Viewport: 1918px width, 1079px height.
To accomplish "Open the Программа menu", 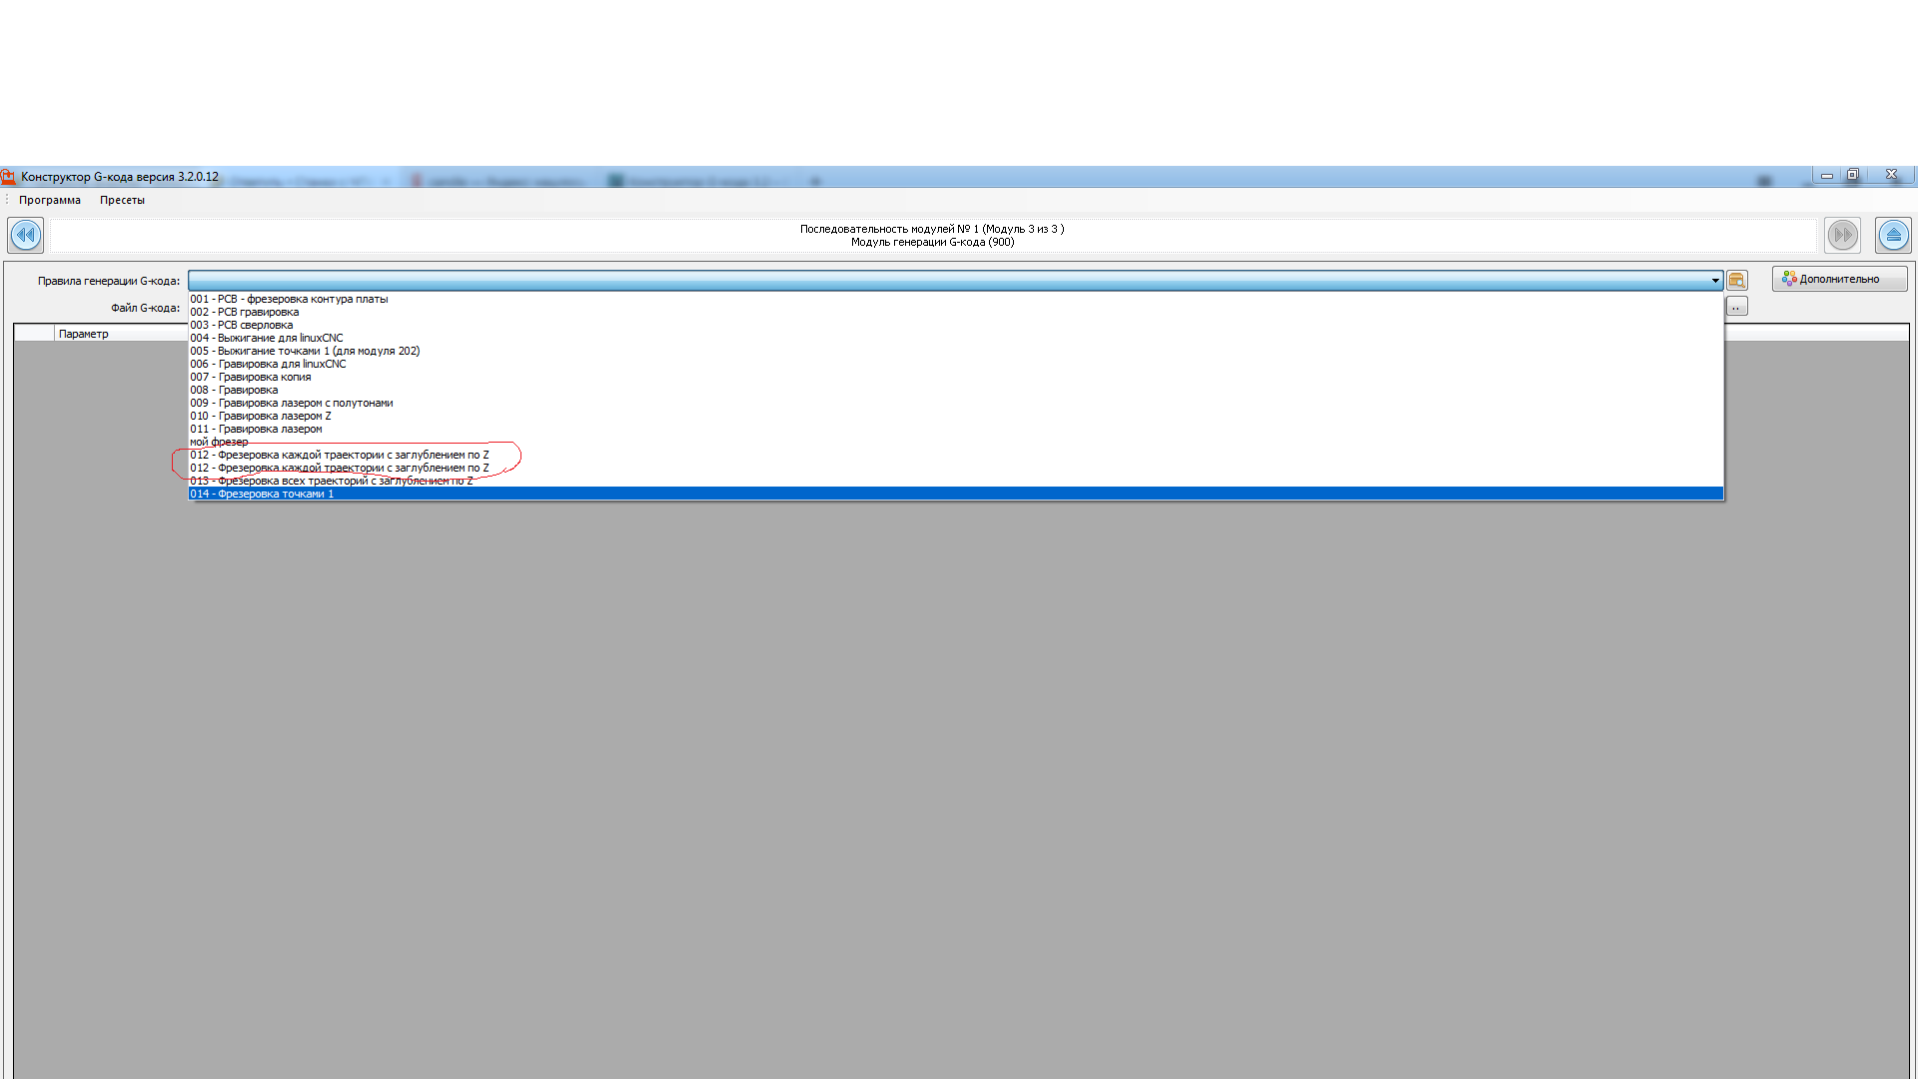I will click(x=50, y=200).
